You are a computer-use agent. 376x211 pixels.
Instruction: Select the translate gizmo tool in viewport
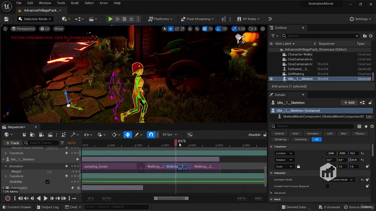pos(170,29)
